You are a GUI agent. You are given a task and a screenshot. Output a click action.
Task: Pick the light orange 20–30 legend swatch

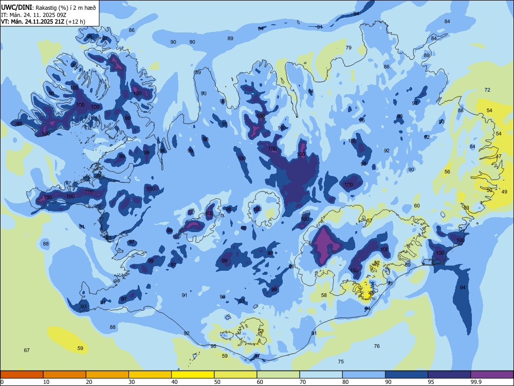coord(107,375)
